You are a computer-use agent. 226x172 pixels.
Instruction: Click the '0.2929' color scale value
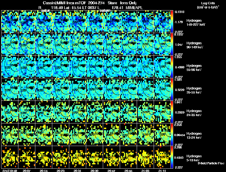180,112
